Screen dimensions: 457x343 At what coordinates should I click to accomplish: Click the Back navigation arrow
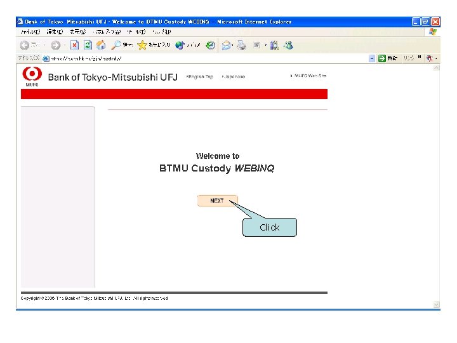tap(25, 45)
